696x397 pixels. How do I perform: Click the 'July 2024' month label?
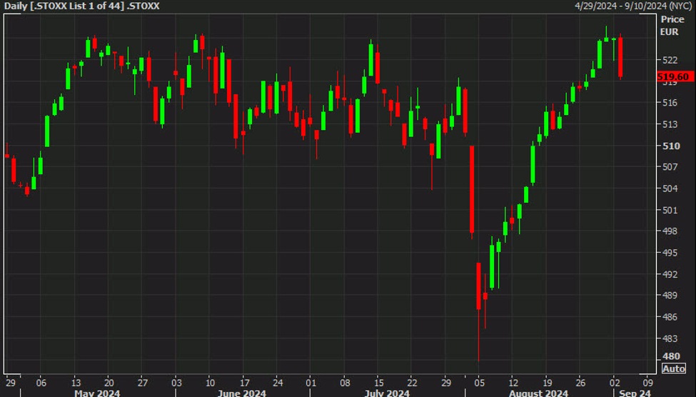pyautogui.click(x=386, y=393)
